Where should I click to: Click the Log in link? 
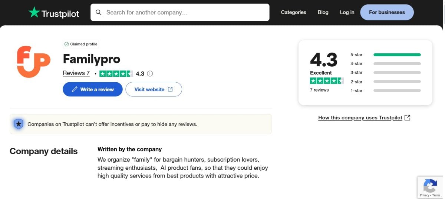point(347,12)
